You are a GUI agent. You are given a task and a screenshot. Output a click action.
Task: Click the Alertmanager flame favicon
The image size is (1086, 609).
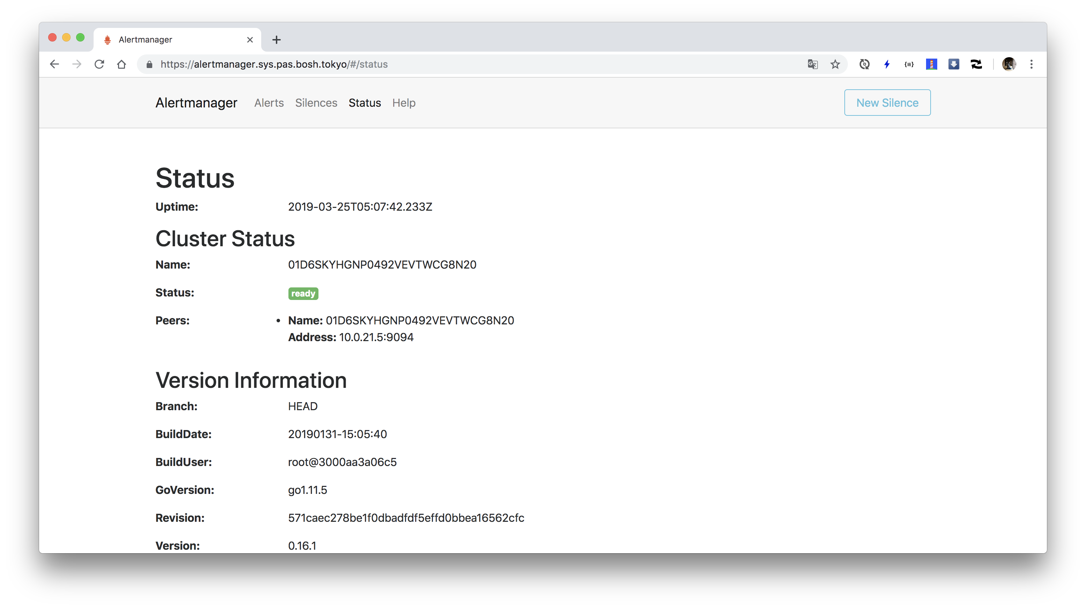[108, 40]
